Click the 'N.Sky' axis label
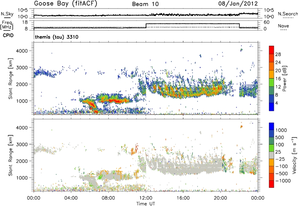The width and height of the screenshot is (298, 206). (x=7, y=14)
